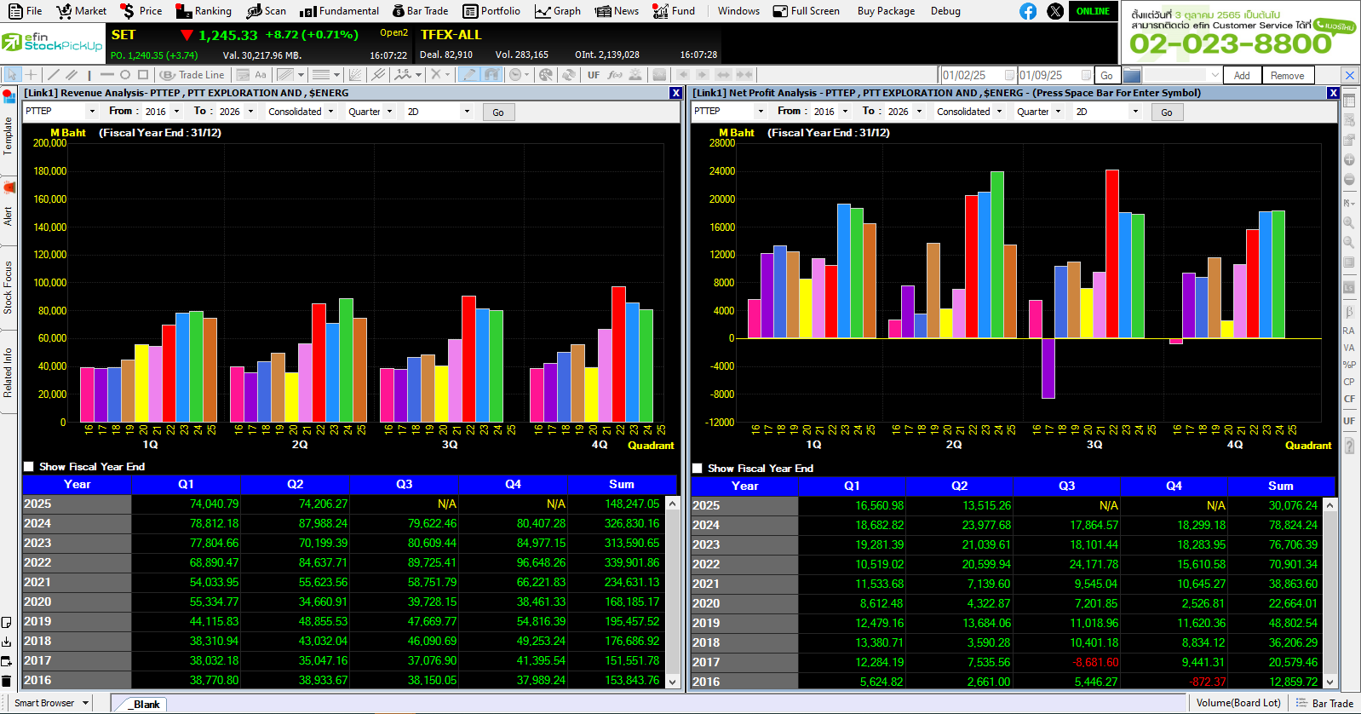Select the single trend line tool
Image resolution: width=1361 pixels, height=714 pixels.
click(53, 75)
